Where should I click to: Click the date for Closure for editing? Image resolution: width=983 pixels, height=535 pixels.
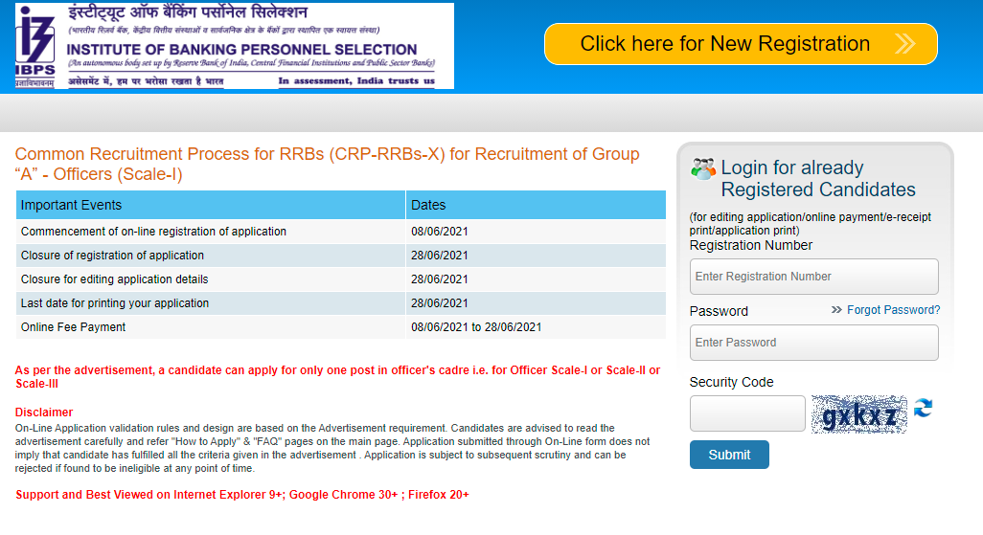(x=440, y=279)
